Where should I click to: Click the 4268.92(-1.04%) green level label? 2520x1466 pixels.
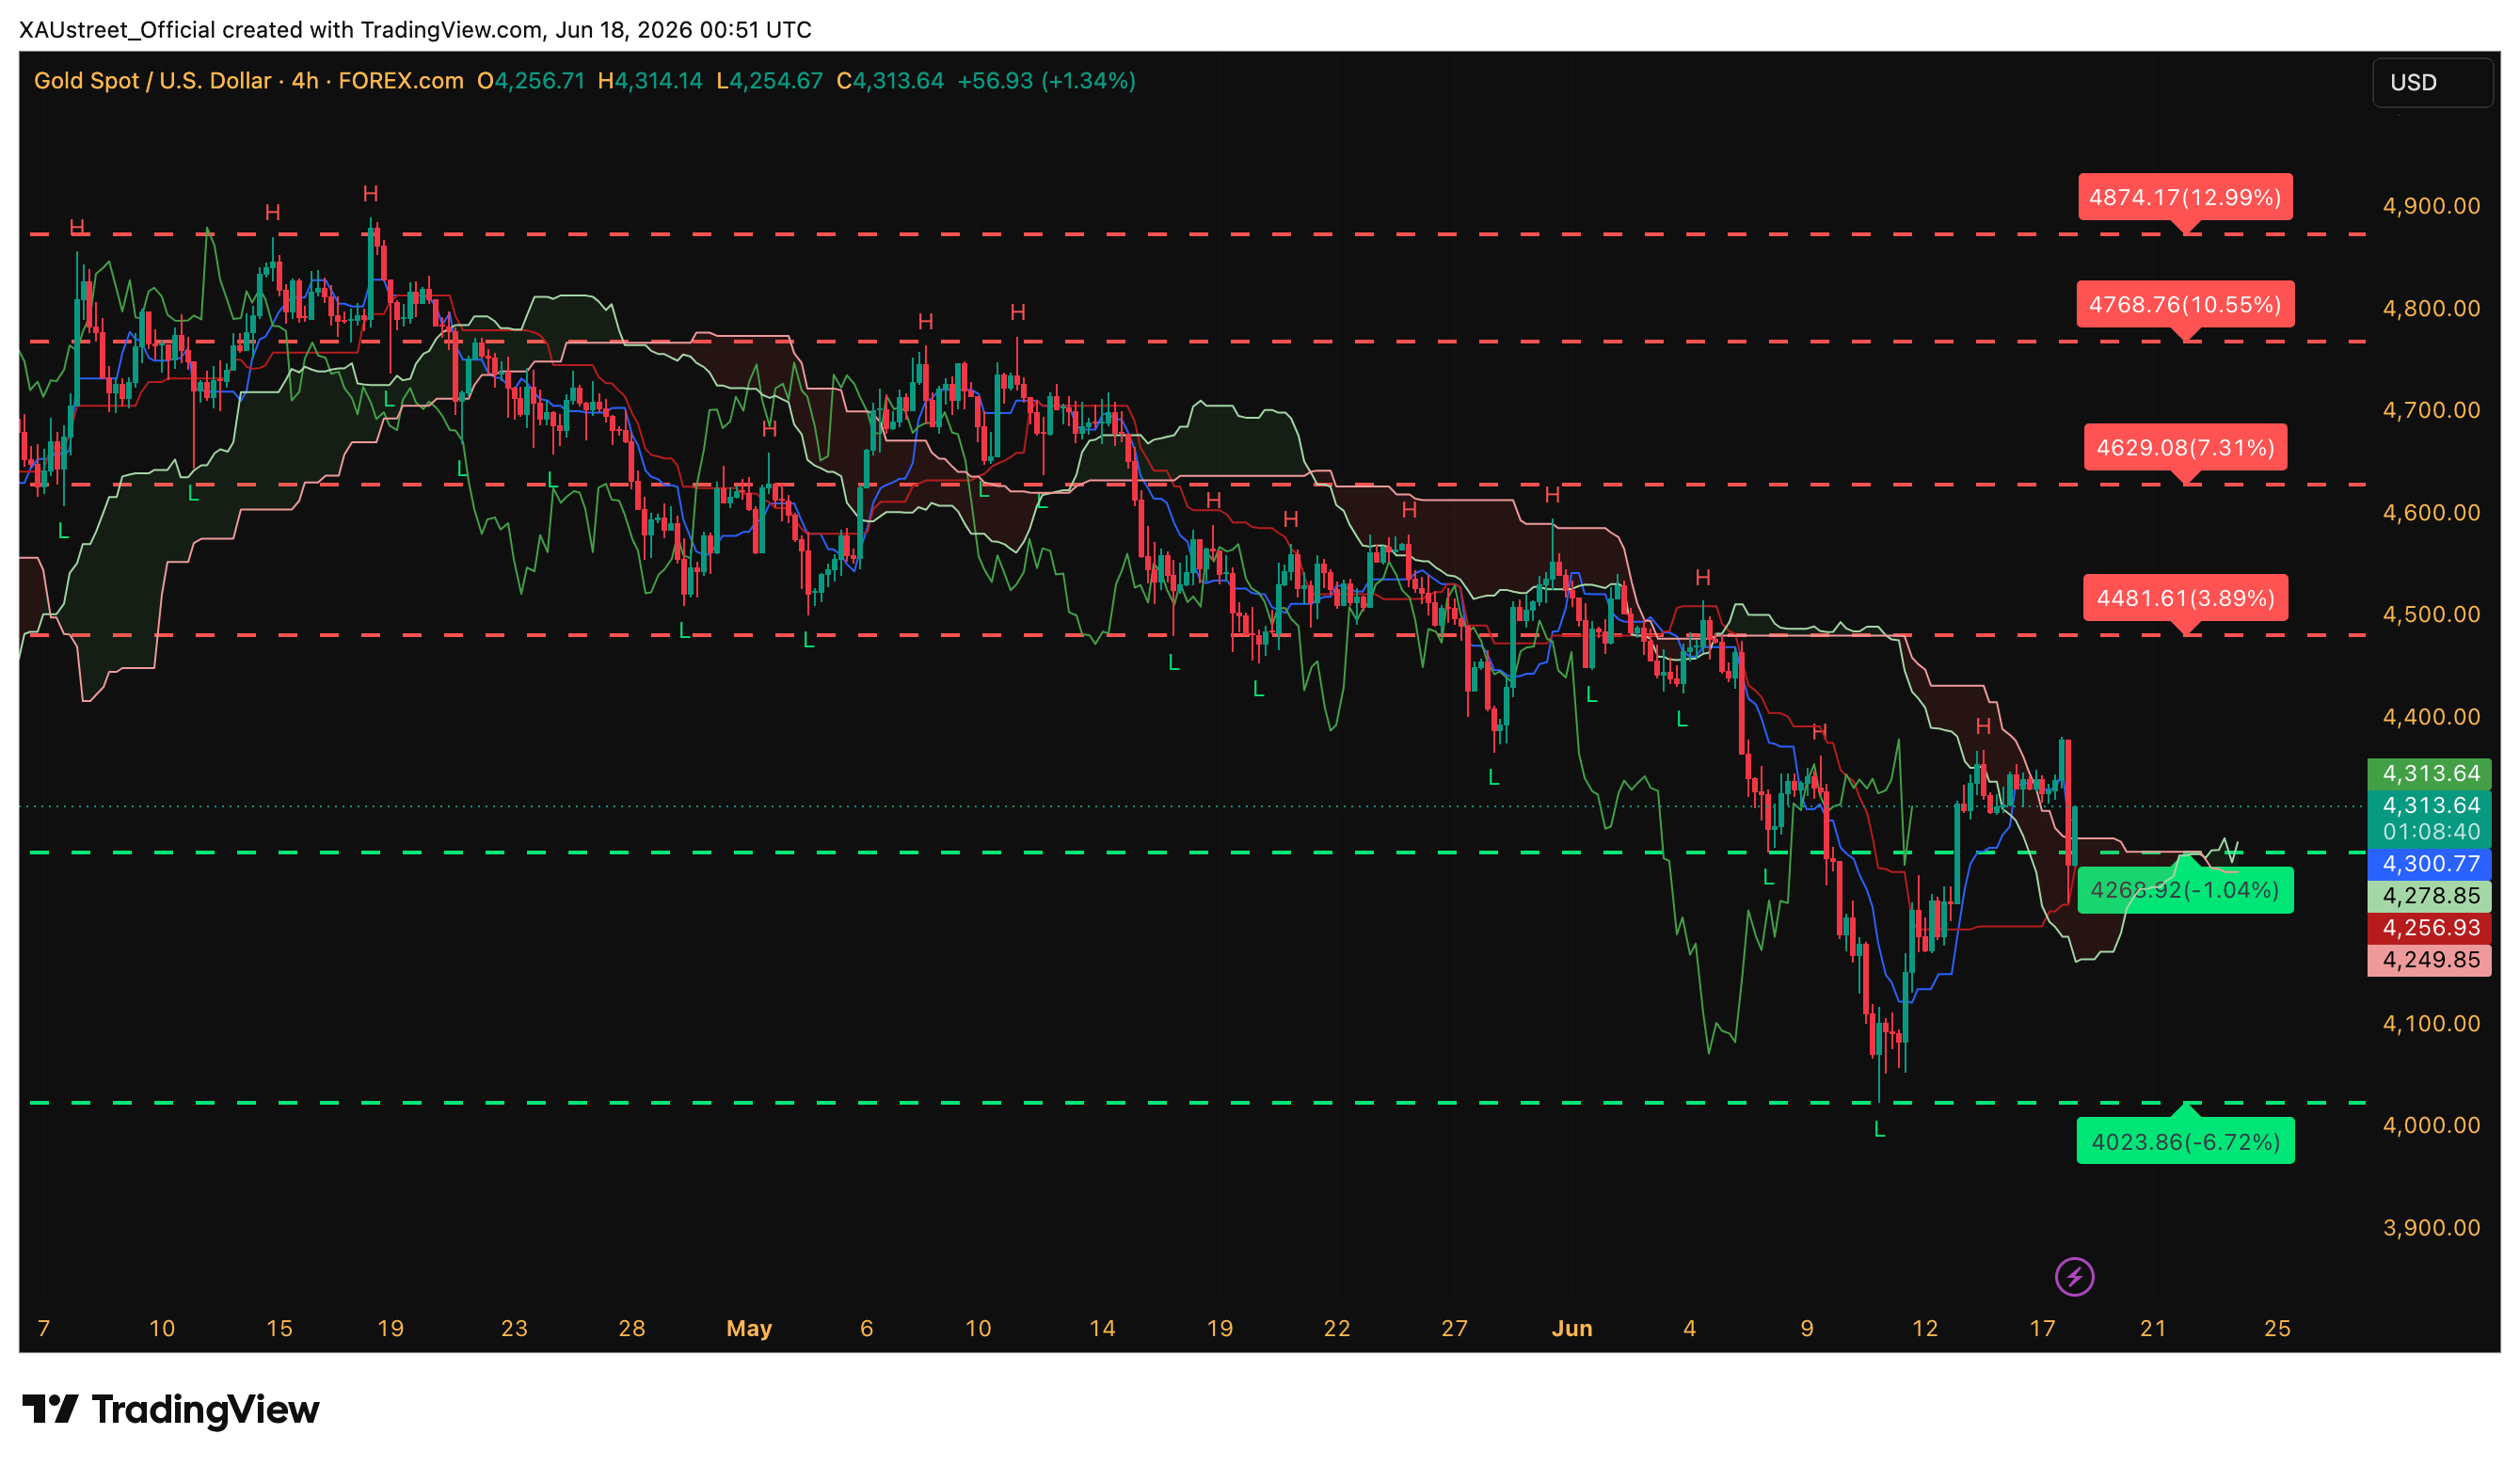coord(2185,890)
